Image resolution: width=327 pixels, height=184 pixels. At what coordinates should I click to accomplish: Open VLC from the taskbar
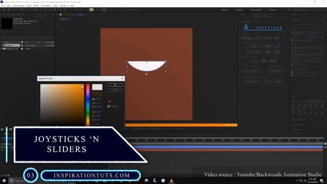click(x=172, y=180)
